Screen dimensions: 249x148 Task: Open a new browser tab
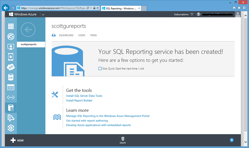[144, 8]
